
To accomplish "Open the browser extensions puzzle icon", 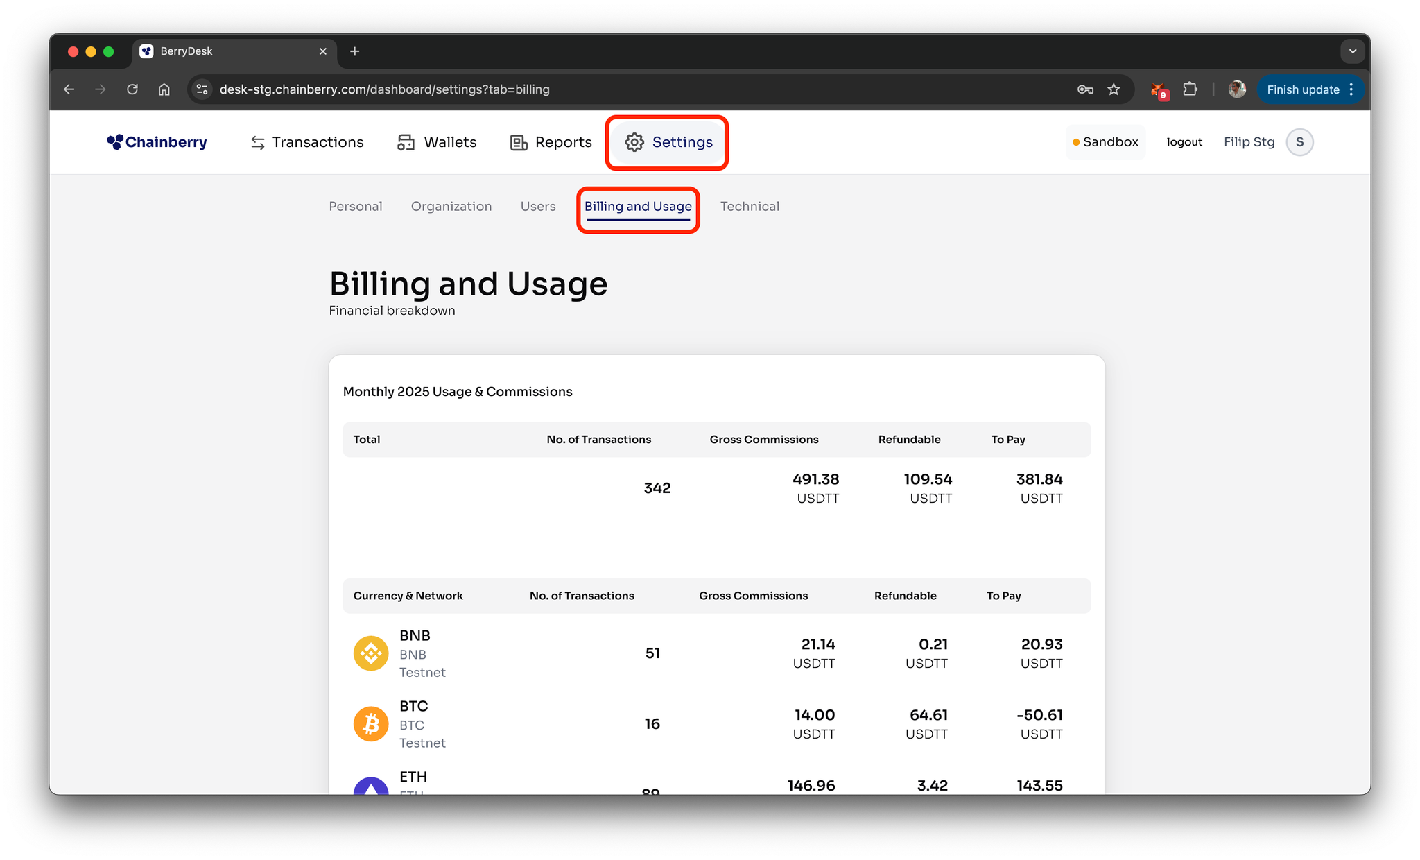I will point(1190,89).
